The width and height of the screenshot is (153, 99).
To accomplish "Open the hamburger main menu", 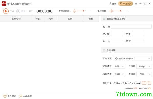I will [136, 4].
